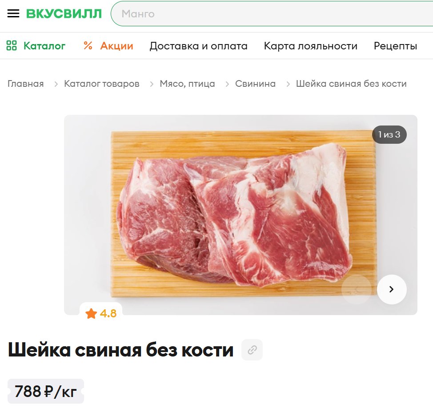The image size is (433, 409).
Task: Click the faded previous photo button
Action: (357, 289)
